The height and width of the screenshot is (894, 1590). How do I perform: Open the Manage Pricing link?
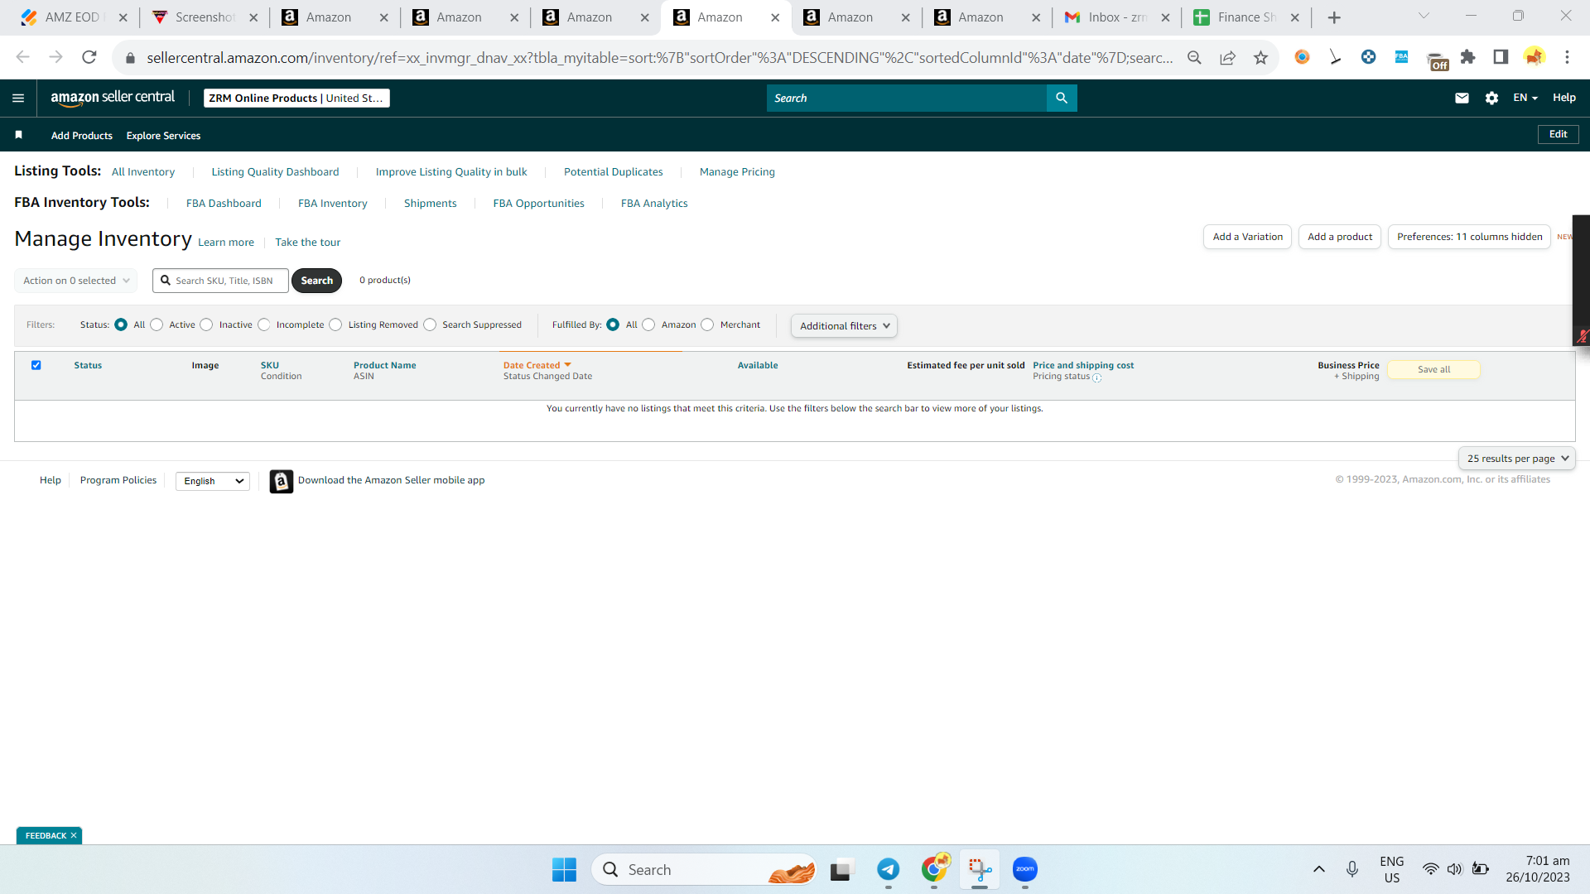[737, 172]
